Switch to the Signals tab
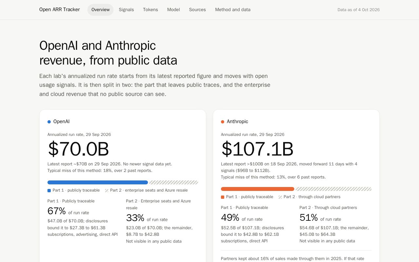Viewport: 419px width, 262px height. coord(126,10)
